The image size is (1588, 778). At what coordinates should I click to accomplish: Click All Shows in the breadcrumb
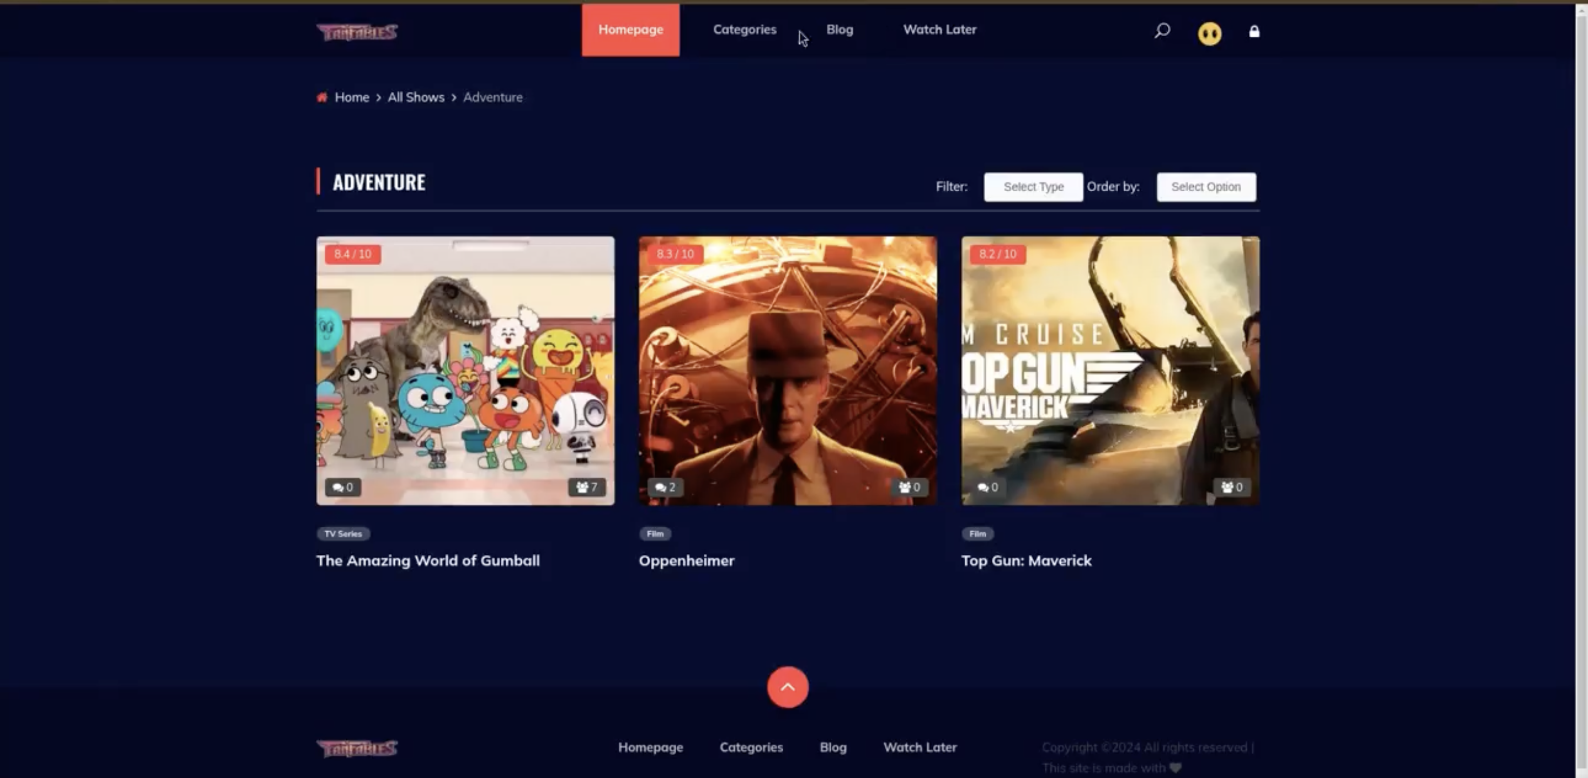coord(416,97)
